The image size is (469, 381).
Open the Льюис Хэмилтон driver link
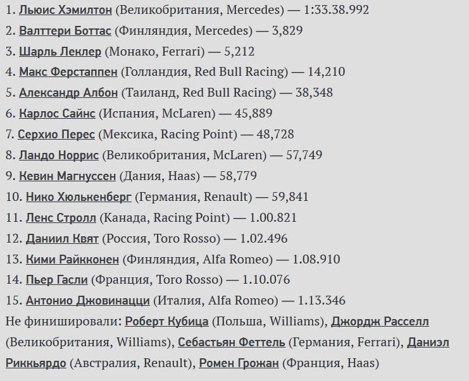click(65, 9)
